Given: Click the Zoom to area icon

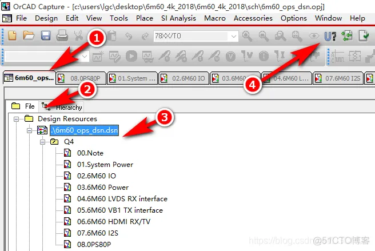Looking at the screenshot, I should pyautogui.click(x=280, y=36).
